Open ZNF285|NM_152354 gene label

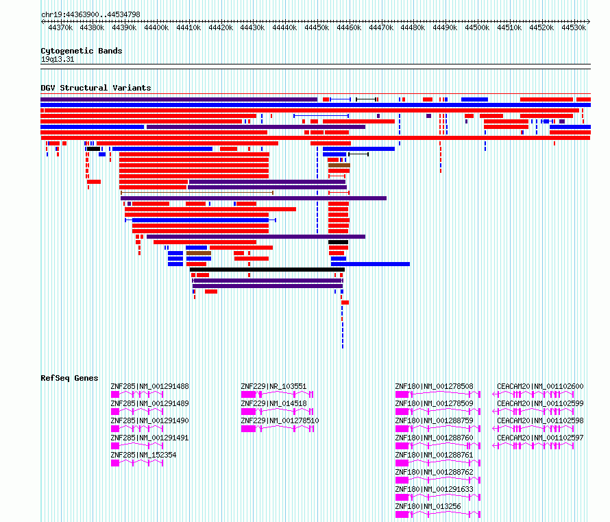(x=143, y=455)
